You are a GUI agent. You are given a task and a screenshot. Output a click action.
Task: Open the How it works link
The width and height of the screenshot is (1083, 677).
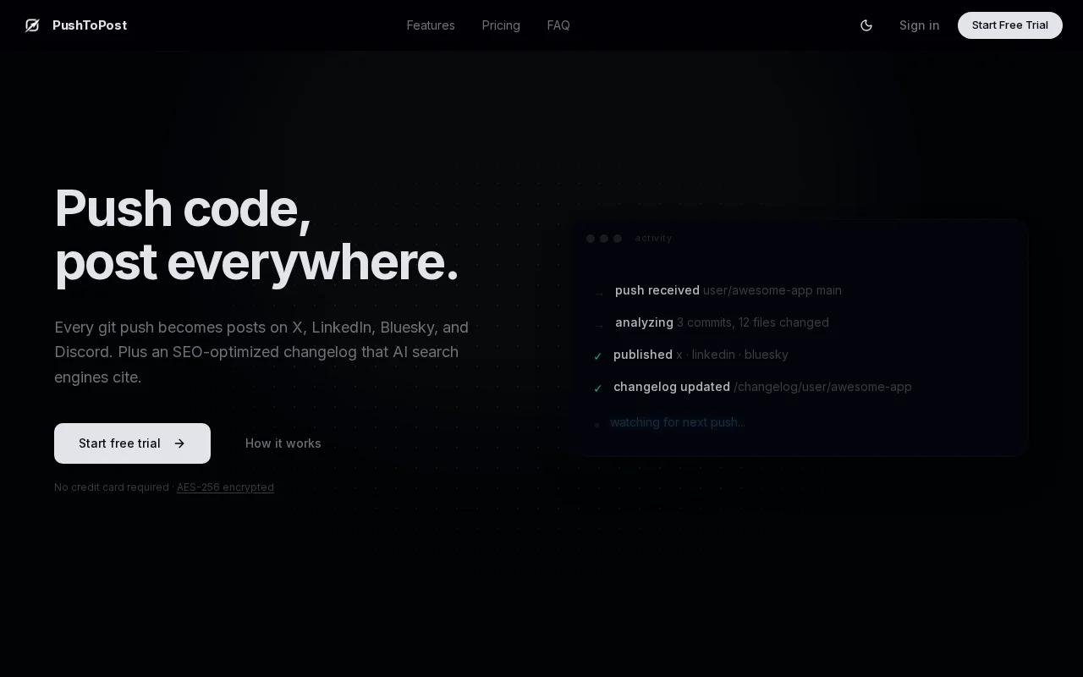point(283,443)
